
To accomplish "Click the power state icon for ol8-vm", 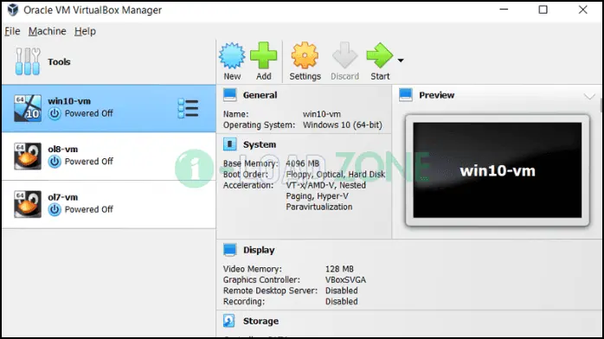I will tap(55, 162).
